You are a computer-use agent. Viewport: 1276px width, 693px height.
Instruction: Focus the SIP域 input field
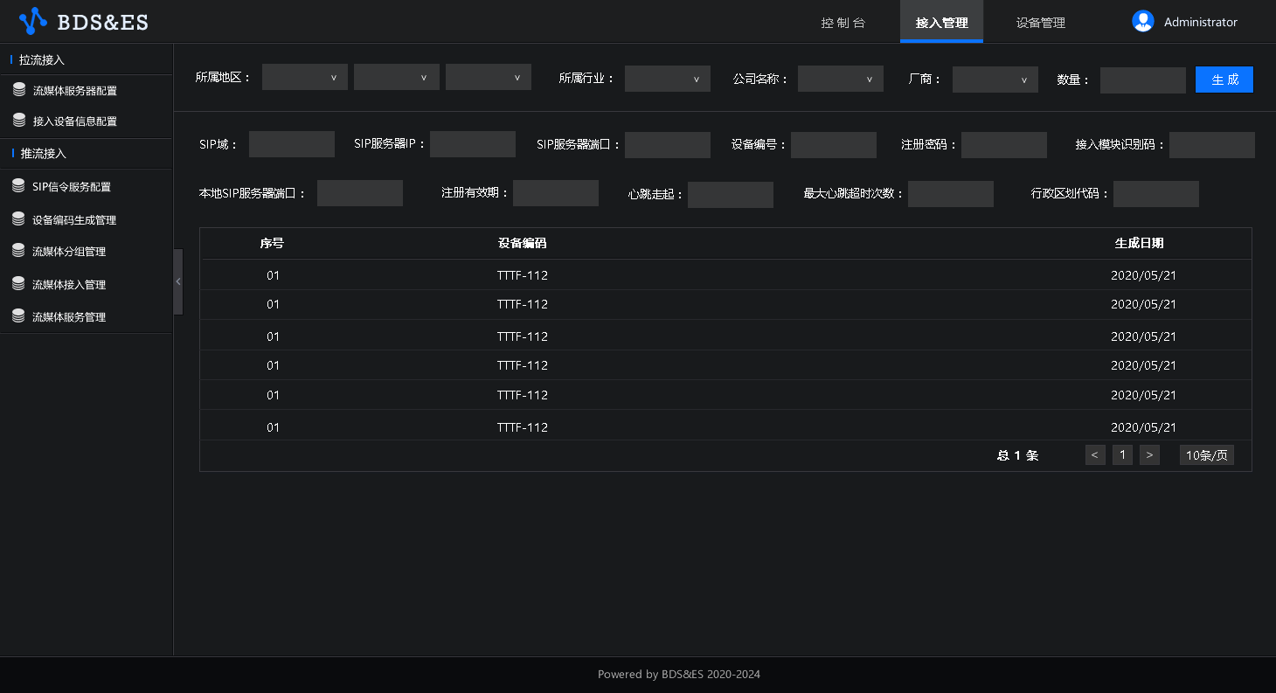tap(292, 144)
